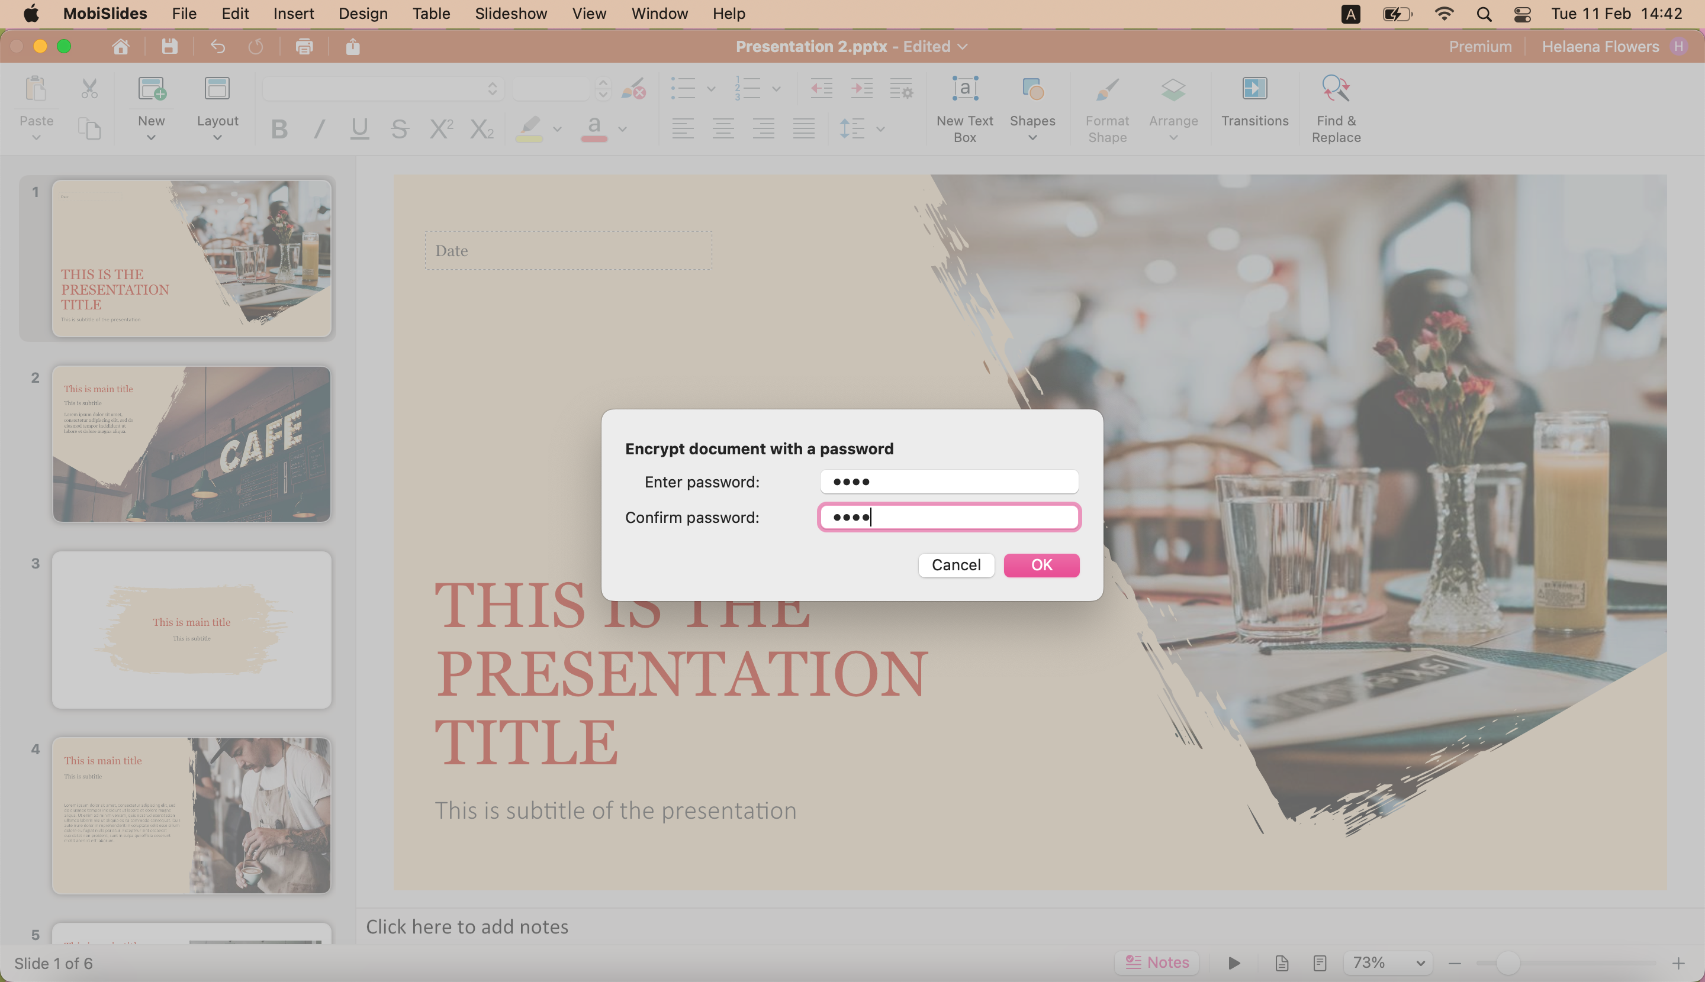Expand the Paste options arrow
Viewport: 1705px width, 982px height.
[x=37, y=138]
